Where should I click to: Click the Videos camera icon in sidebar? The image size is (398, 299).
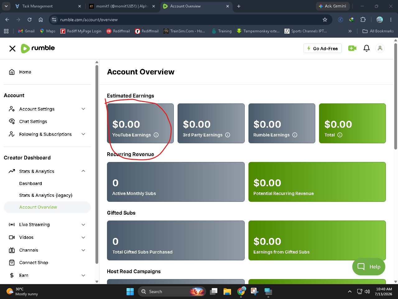[12, 237]
